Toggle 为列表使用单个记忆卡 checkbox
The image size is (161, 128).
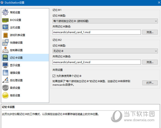(x=54, y=76)
